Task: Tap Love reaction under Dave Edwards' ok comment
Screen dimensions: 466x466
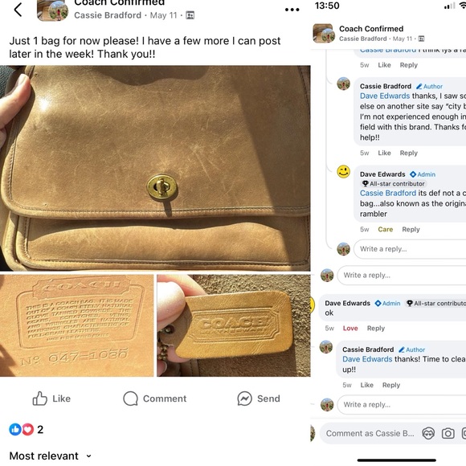Action: [x=350, y=328]
